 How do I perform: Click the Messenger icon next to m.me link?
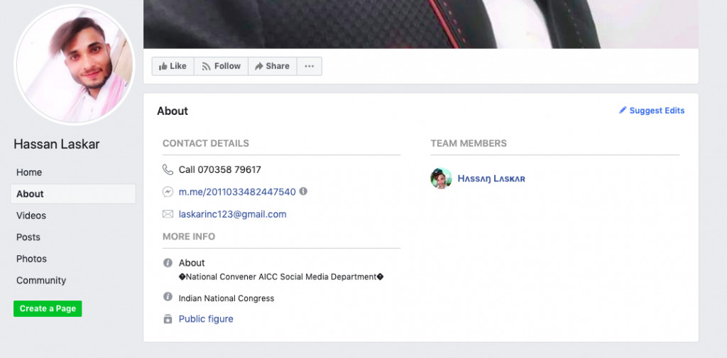coord(168,192)
